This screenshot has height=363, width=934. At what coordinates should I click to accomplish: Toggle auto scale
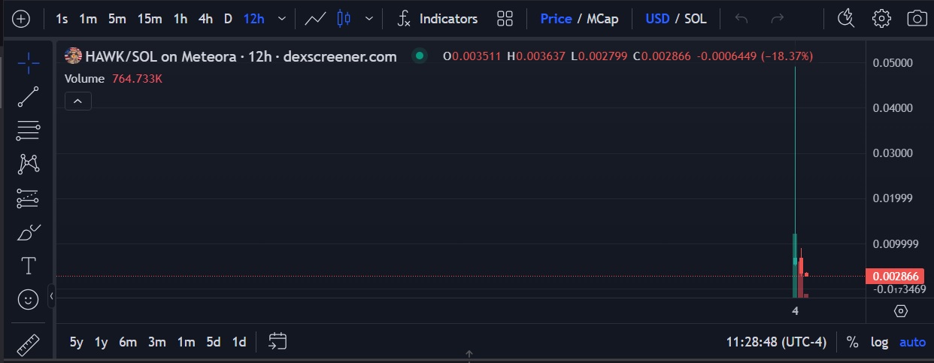[x=913, y=342]
